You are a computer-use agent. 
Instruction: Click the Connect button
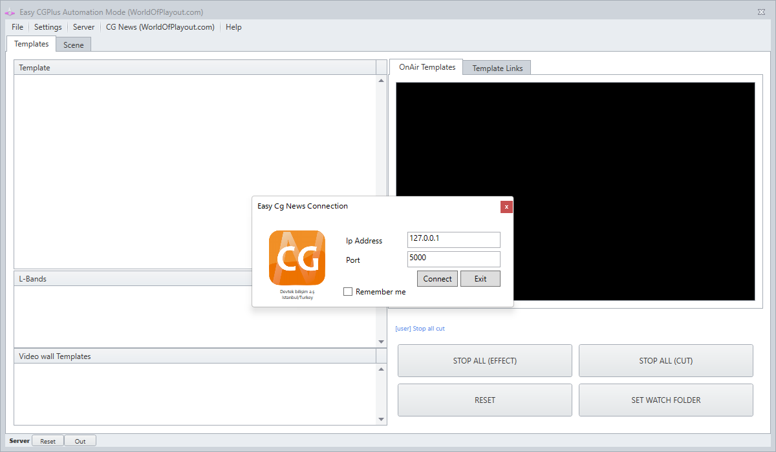pyautogui.click(x=438, y=279)
